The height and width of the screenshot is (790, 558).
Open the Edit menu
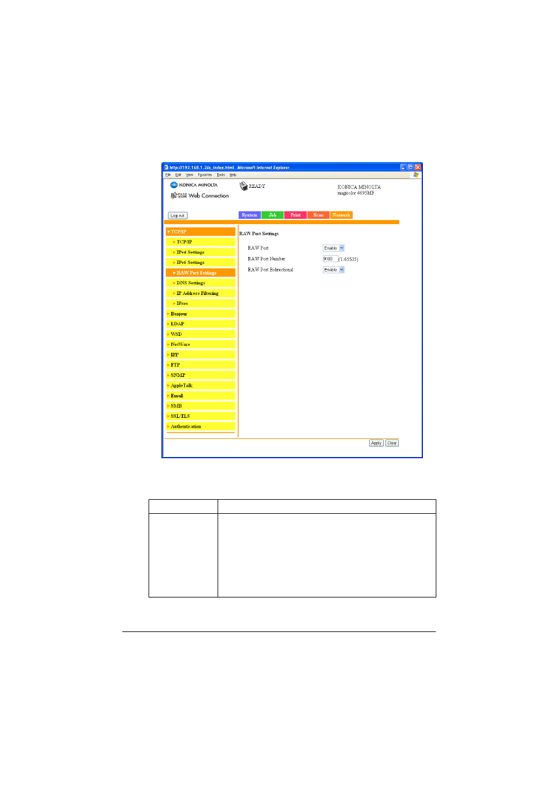click(178, 174)
